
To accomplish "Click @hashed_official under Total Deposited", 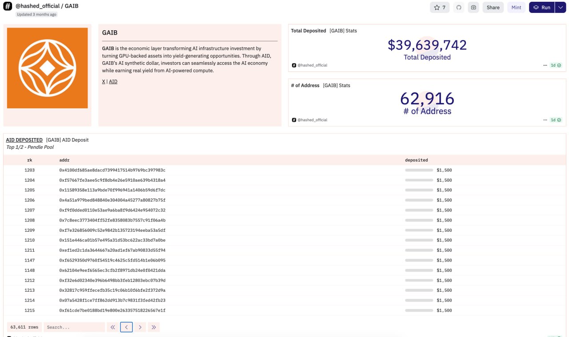I will 312,65.
